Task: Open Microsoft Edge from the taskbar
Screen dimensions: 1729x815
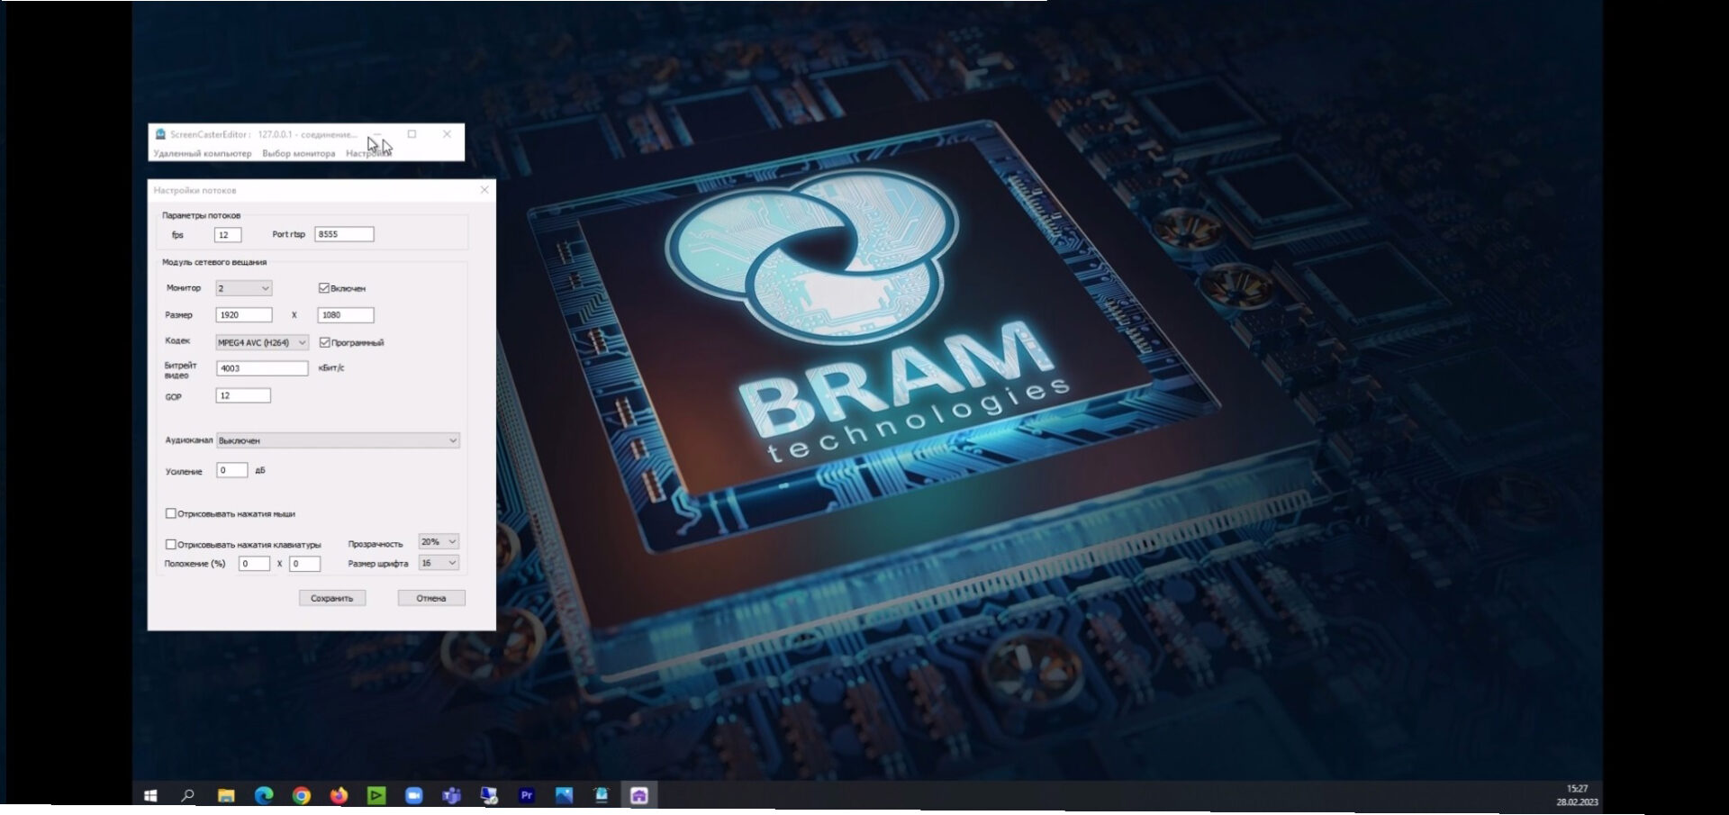Action: pyautogui.click(x=264, y=795)
